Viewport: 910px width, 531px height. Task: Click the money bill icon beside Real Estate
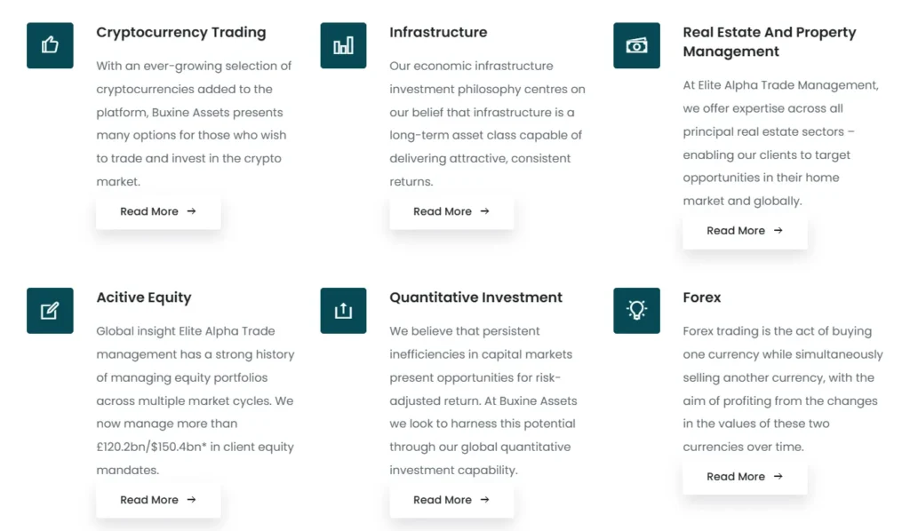636,45
